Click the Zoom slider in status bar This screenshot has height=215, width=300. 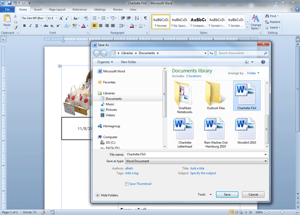282,212
